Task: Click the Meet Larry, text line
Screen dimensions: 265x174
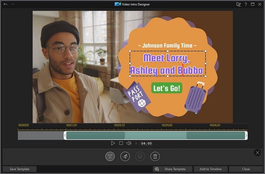Action: 167,58
